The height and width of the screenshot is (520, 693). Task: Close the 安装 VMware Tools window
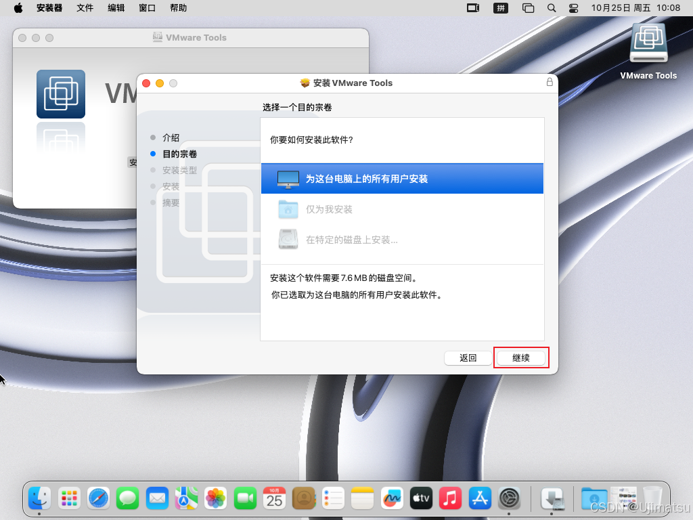pos(146,83)
